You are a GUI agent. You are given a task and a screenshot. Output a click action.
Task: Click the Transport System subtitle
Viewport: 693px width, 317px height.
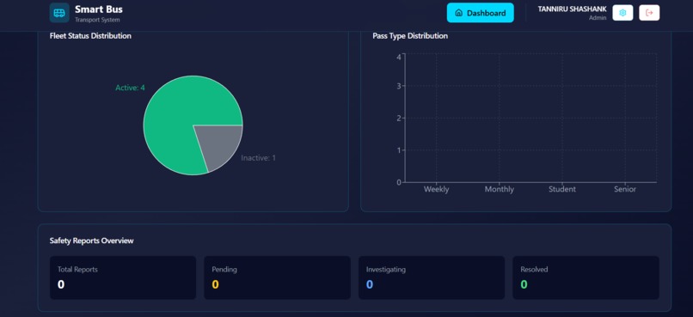point(97,20)
